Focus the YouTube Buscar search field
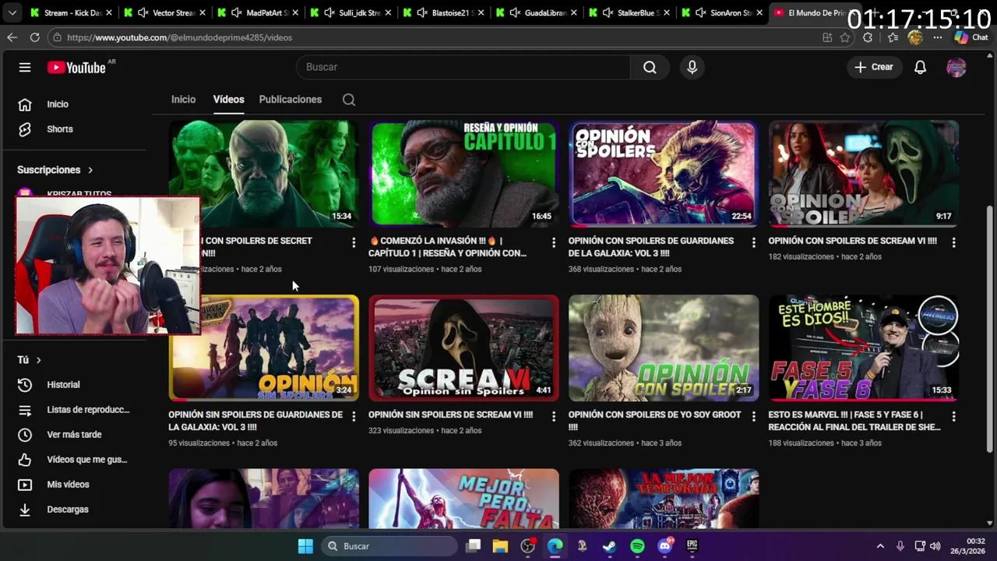997x561 pixels. pos(463,67)
